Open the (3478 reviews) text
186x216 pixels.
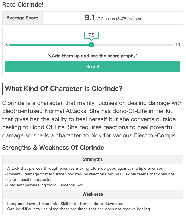pyautogui.click(x=128, y=19)
